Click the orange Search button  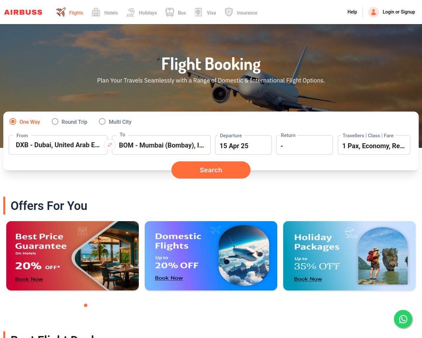[x=211, y=170]
